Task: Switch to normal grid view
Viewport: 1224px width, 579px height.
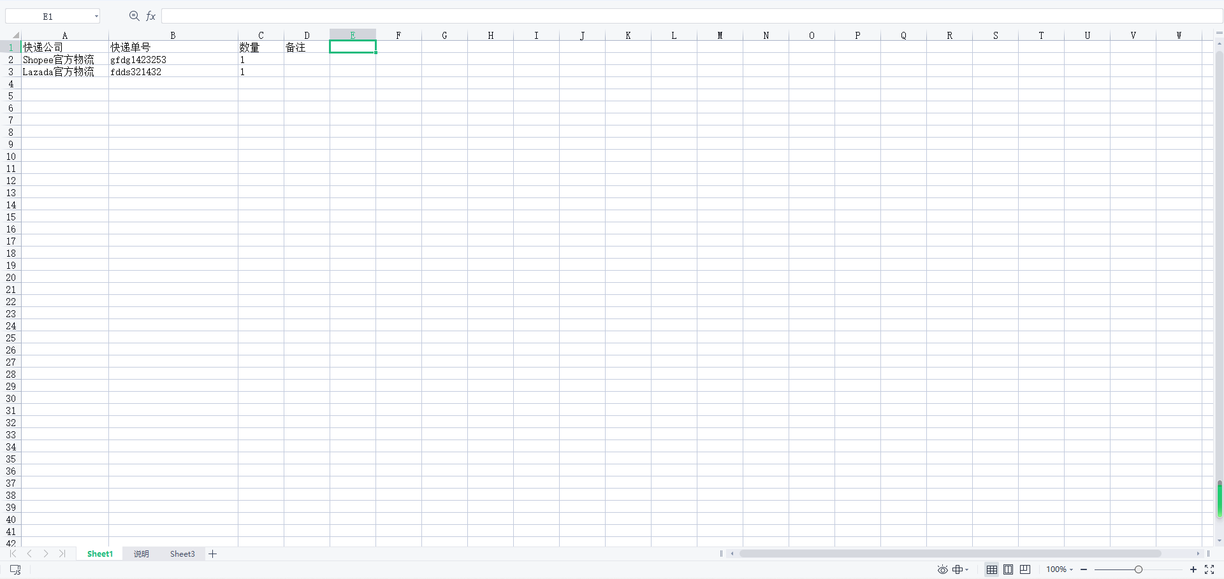Action: [x=992, y=569]
